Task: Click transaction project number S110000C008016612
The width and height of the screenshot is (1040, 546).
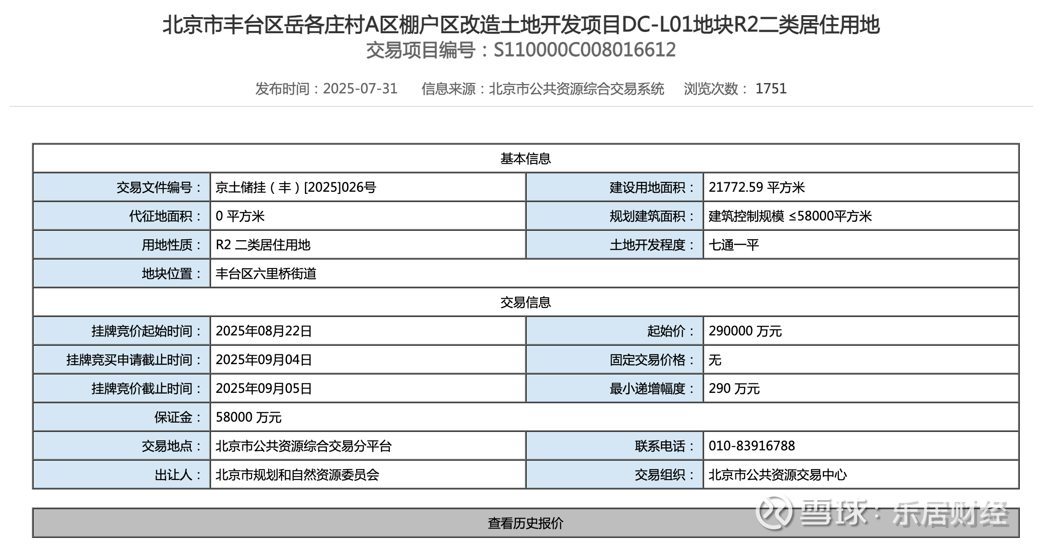Action: click(584, 50)
